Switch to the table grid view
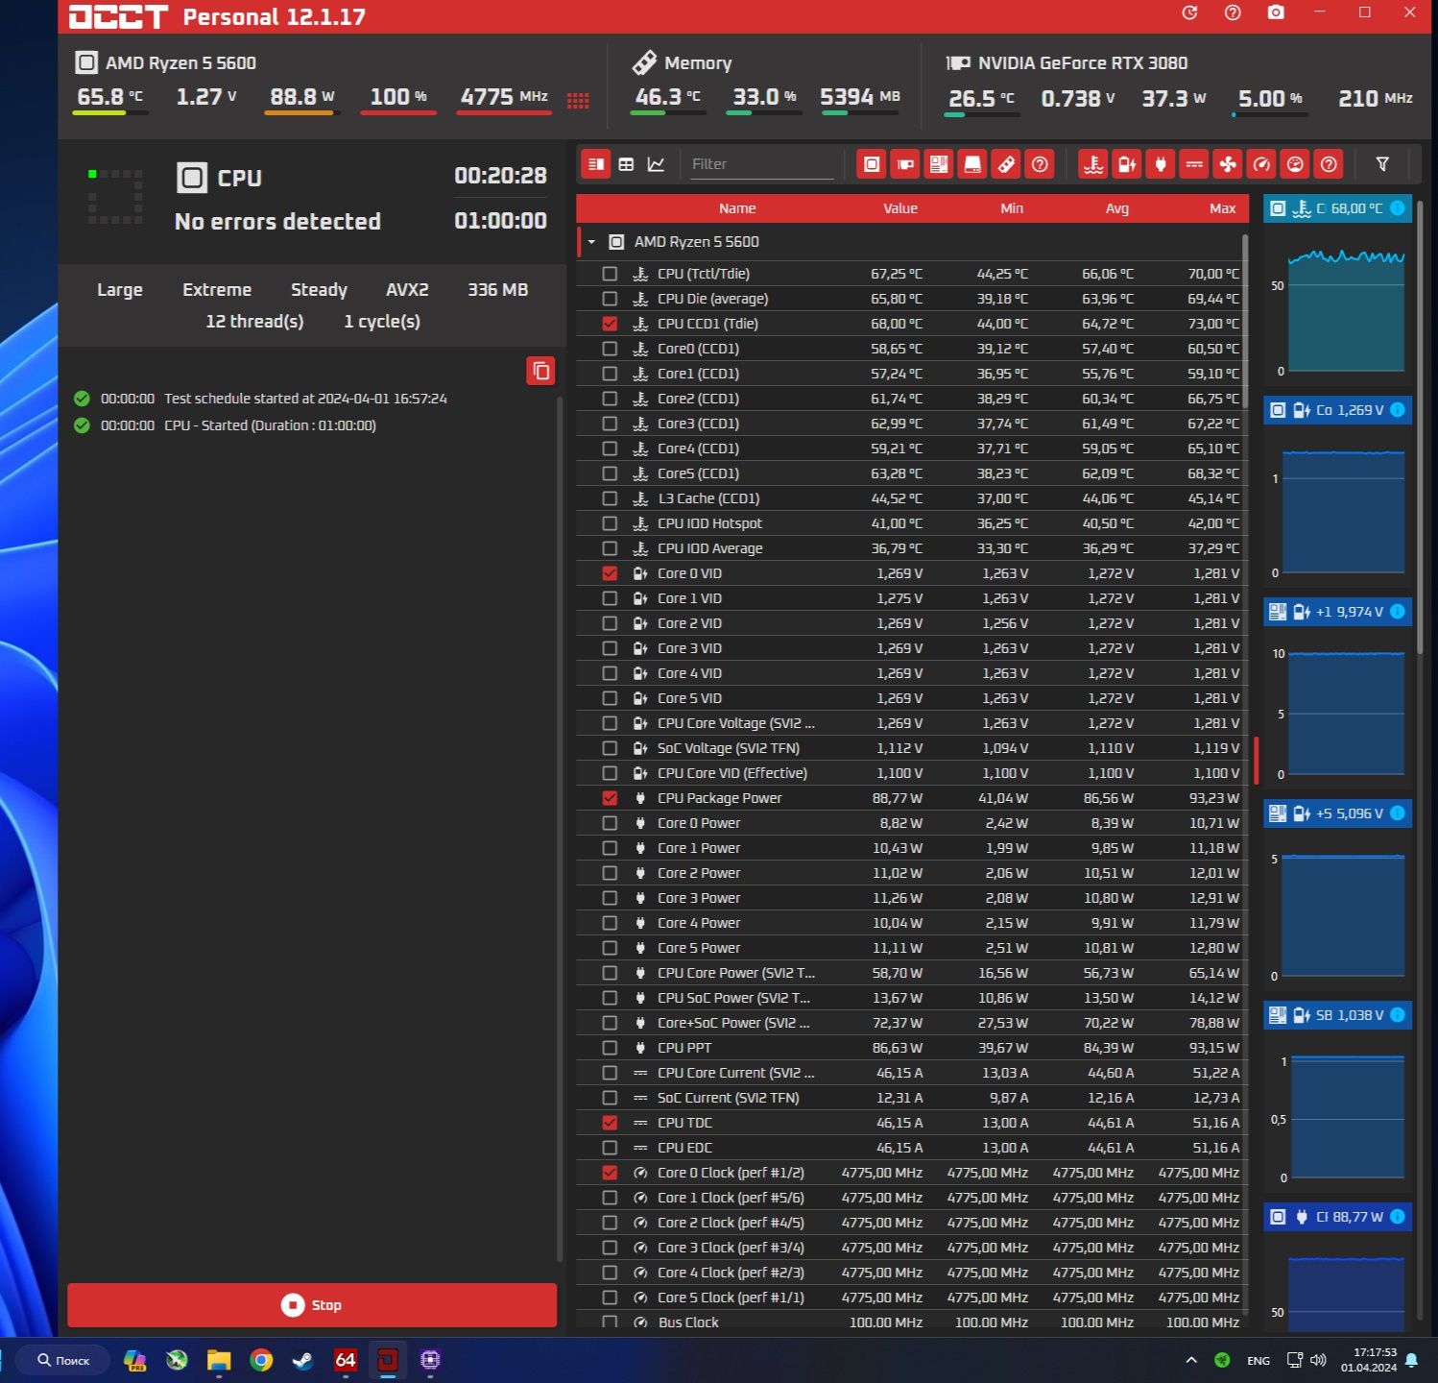The height and width of the screenshot is (1383, 1438). [x=626, y=164]
